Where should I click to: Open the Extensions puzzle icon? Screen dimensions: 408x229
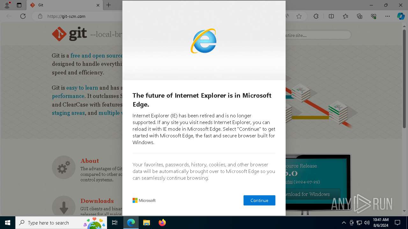point(316,16)
